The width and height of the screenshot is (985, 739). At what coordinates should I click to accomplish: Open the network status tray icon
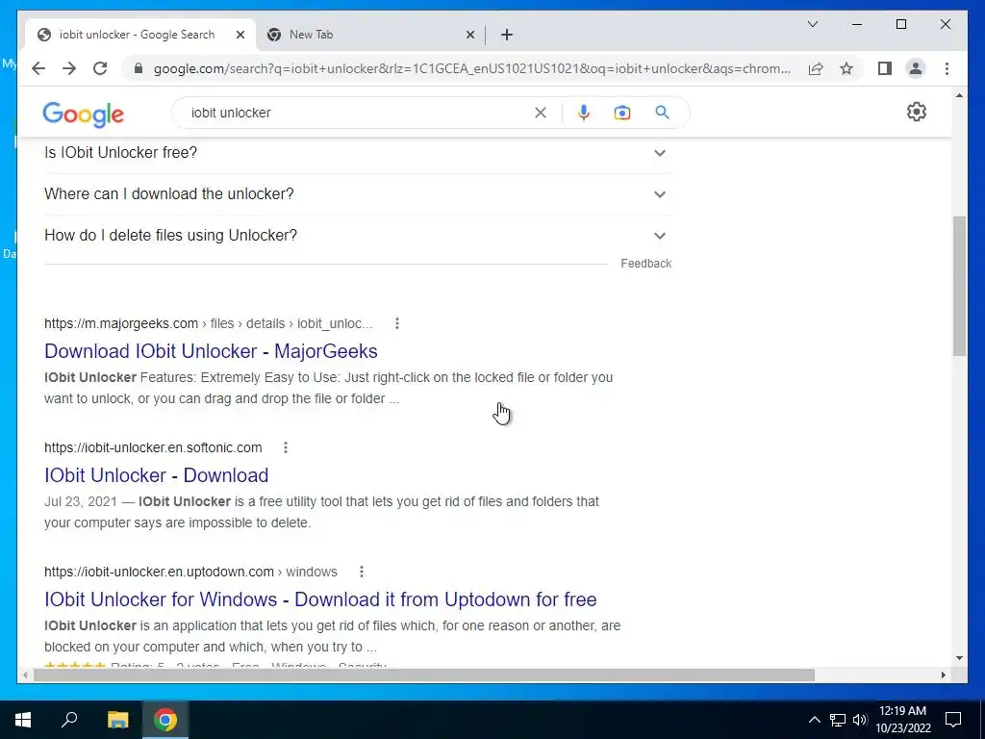pos(838,720)
